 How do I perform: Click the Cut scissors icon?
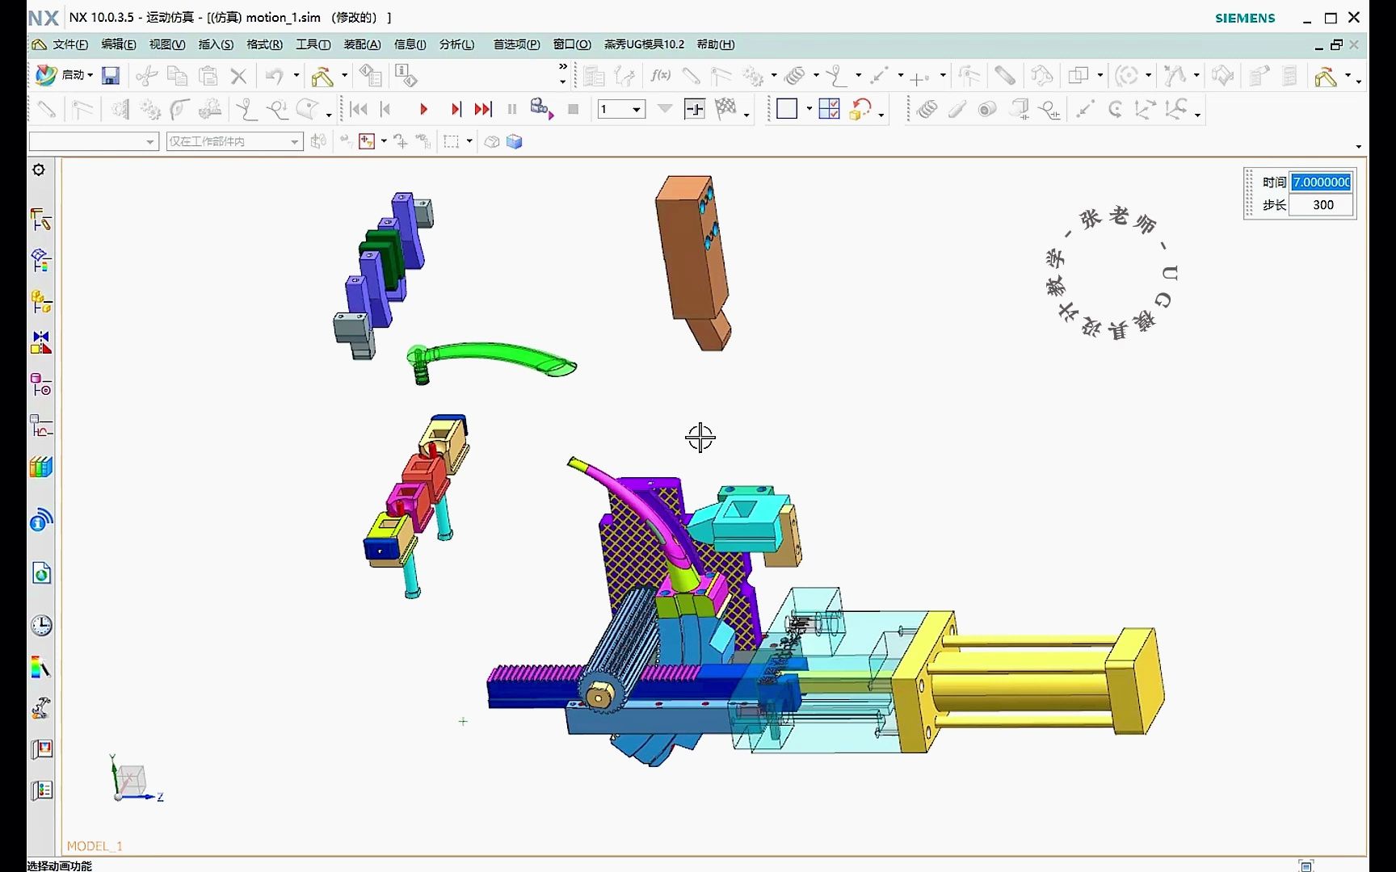tap(146, 76)
